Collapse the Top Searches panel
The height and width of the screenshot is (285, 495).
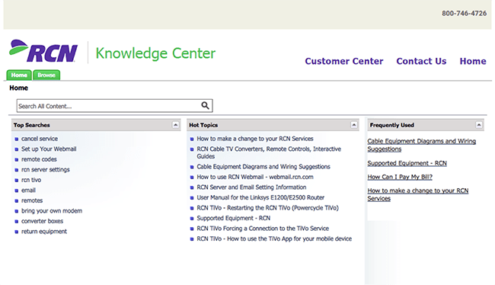coord(175,125)
